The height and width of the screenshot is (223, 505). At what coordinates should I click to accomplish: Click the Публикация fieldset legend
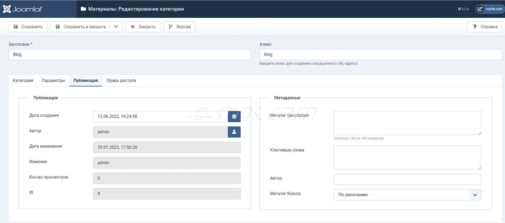point(45,98)
